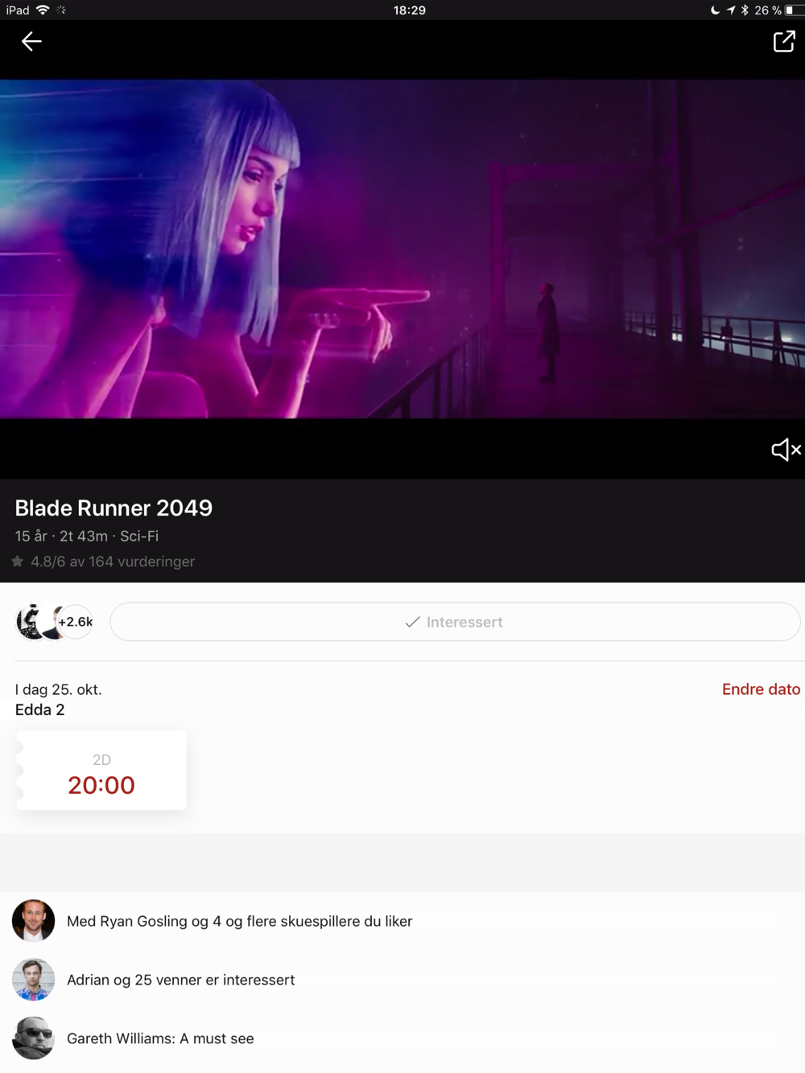Show Adrian and 25 interested friends

point(180,980)
